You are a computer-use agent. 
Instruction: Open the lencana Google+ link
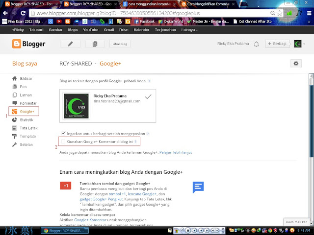pyautogui.click(x=142, y=194)
